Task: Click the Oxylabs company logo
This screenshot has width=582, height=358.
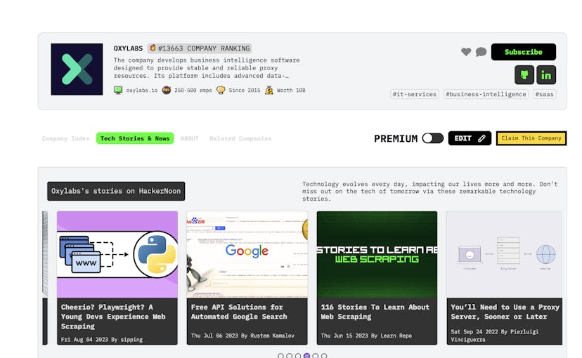Action: pyautogui.click(x=77, y=69)
